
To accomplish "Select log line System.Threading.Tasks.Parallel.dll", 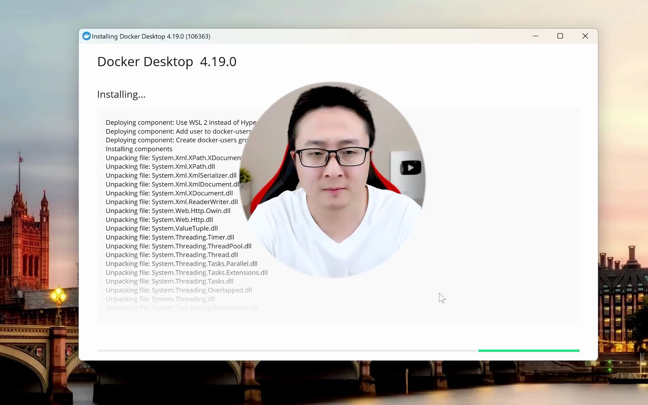I will point(181,264).
